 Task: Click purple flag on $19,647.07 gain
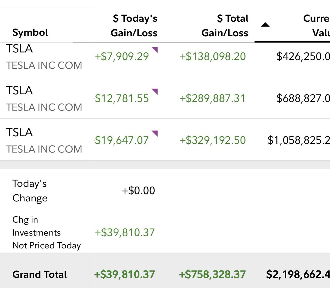coord(155,134)
